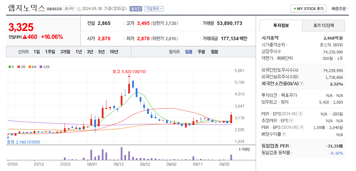The image size is (356, 171).
Task: Open help icon beside PER EPS(2024.06)
Action: pyautogui.click(x=300, y=114)
